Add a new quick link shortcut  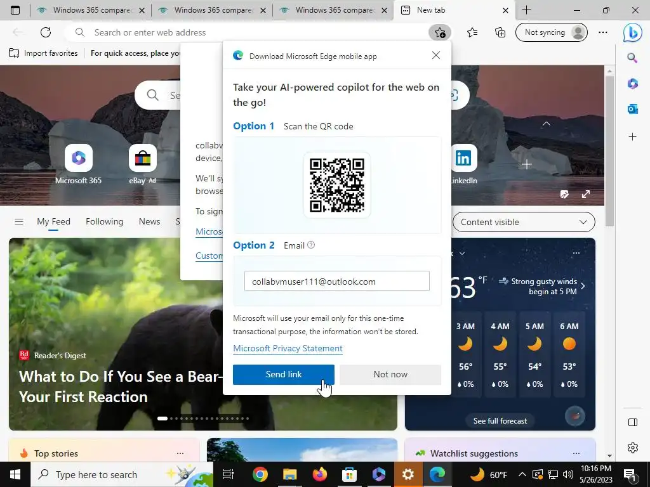click(x=526, y=164)
